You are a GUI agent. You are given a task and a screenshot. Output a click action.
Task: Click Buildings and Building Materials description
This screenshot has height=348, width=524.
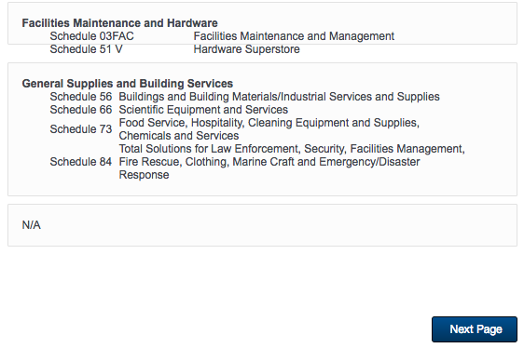(x=279, y=97)
